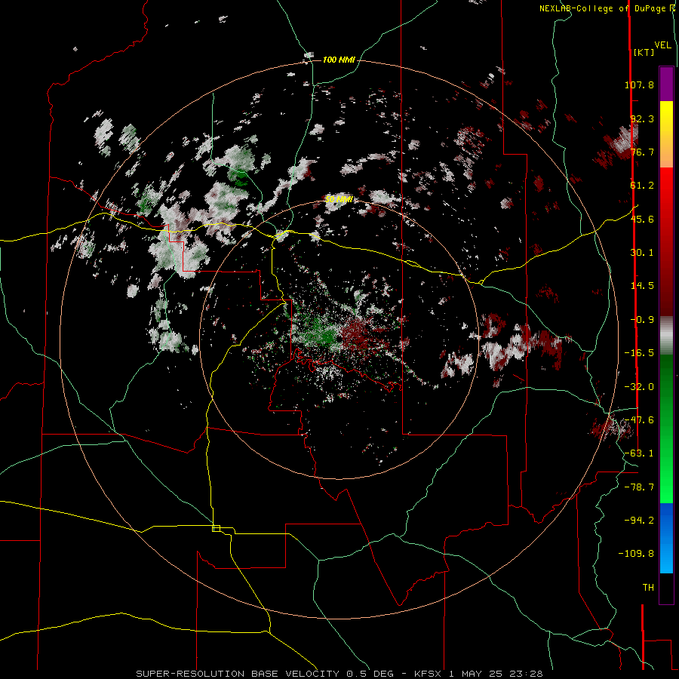
Task: Pick the purple segment of velocity color bar
Action: pyautogui.click(x=666, y=84)
